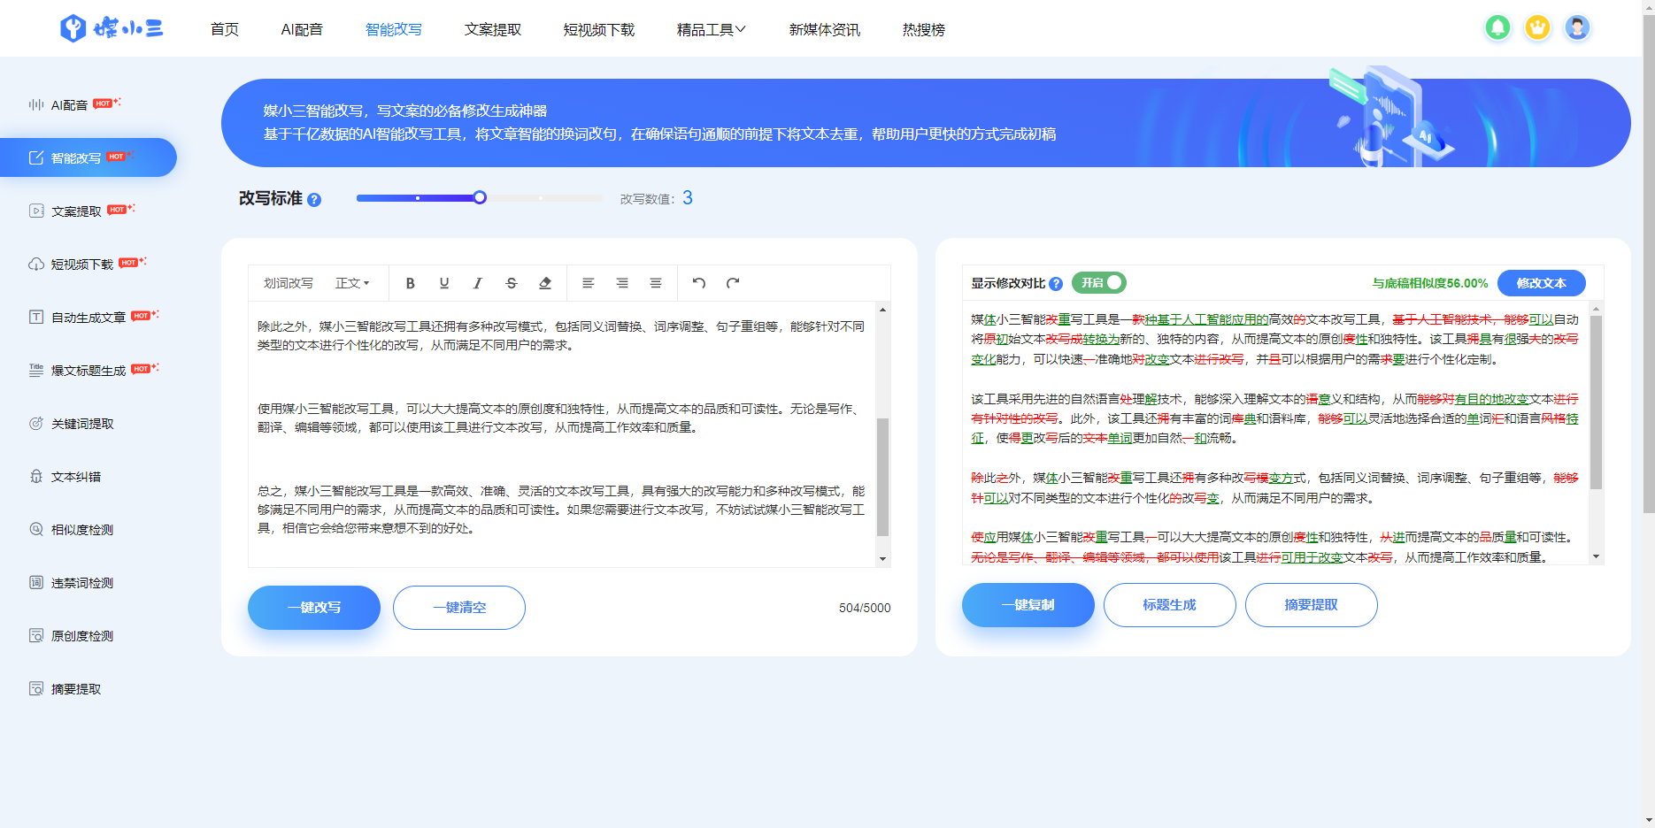This screenshot has width=1655, height=828.
Task: Click the 关键词提取 sidebar icon
Action: coord(36,423)
